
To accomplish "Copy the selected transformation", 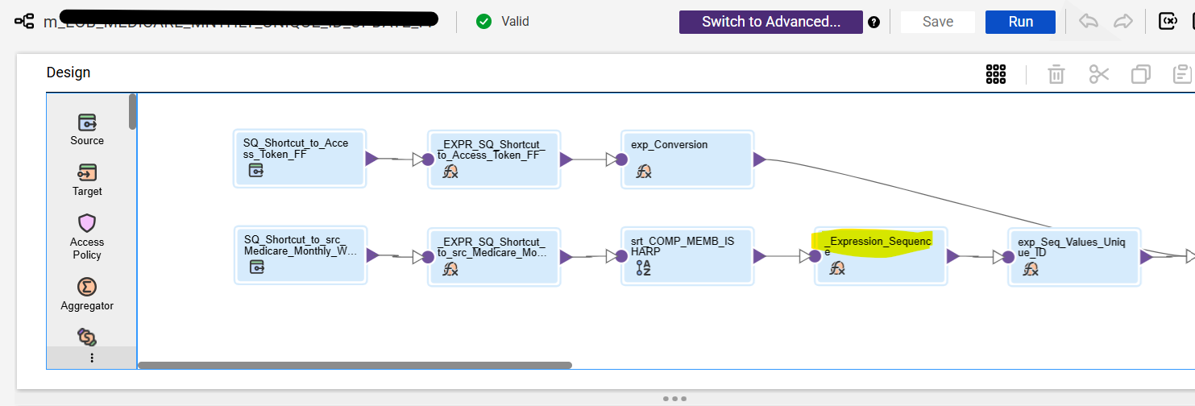I will 1141,74.
